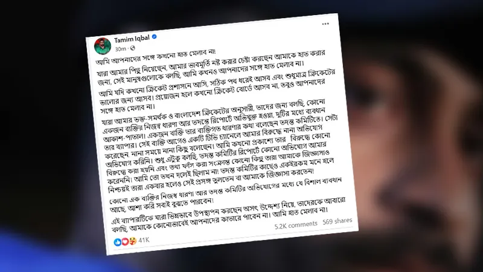Open the Tamim Iqbal profile name link

[132, 39]
